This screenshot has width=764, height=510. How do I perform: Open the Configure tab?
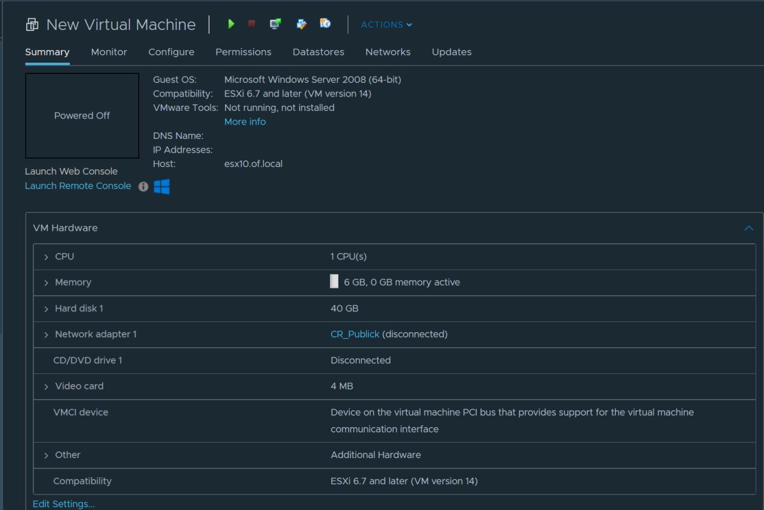171,52
